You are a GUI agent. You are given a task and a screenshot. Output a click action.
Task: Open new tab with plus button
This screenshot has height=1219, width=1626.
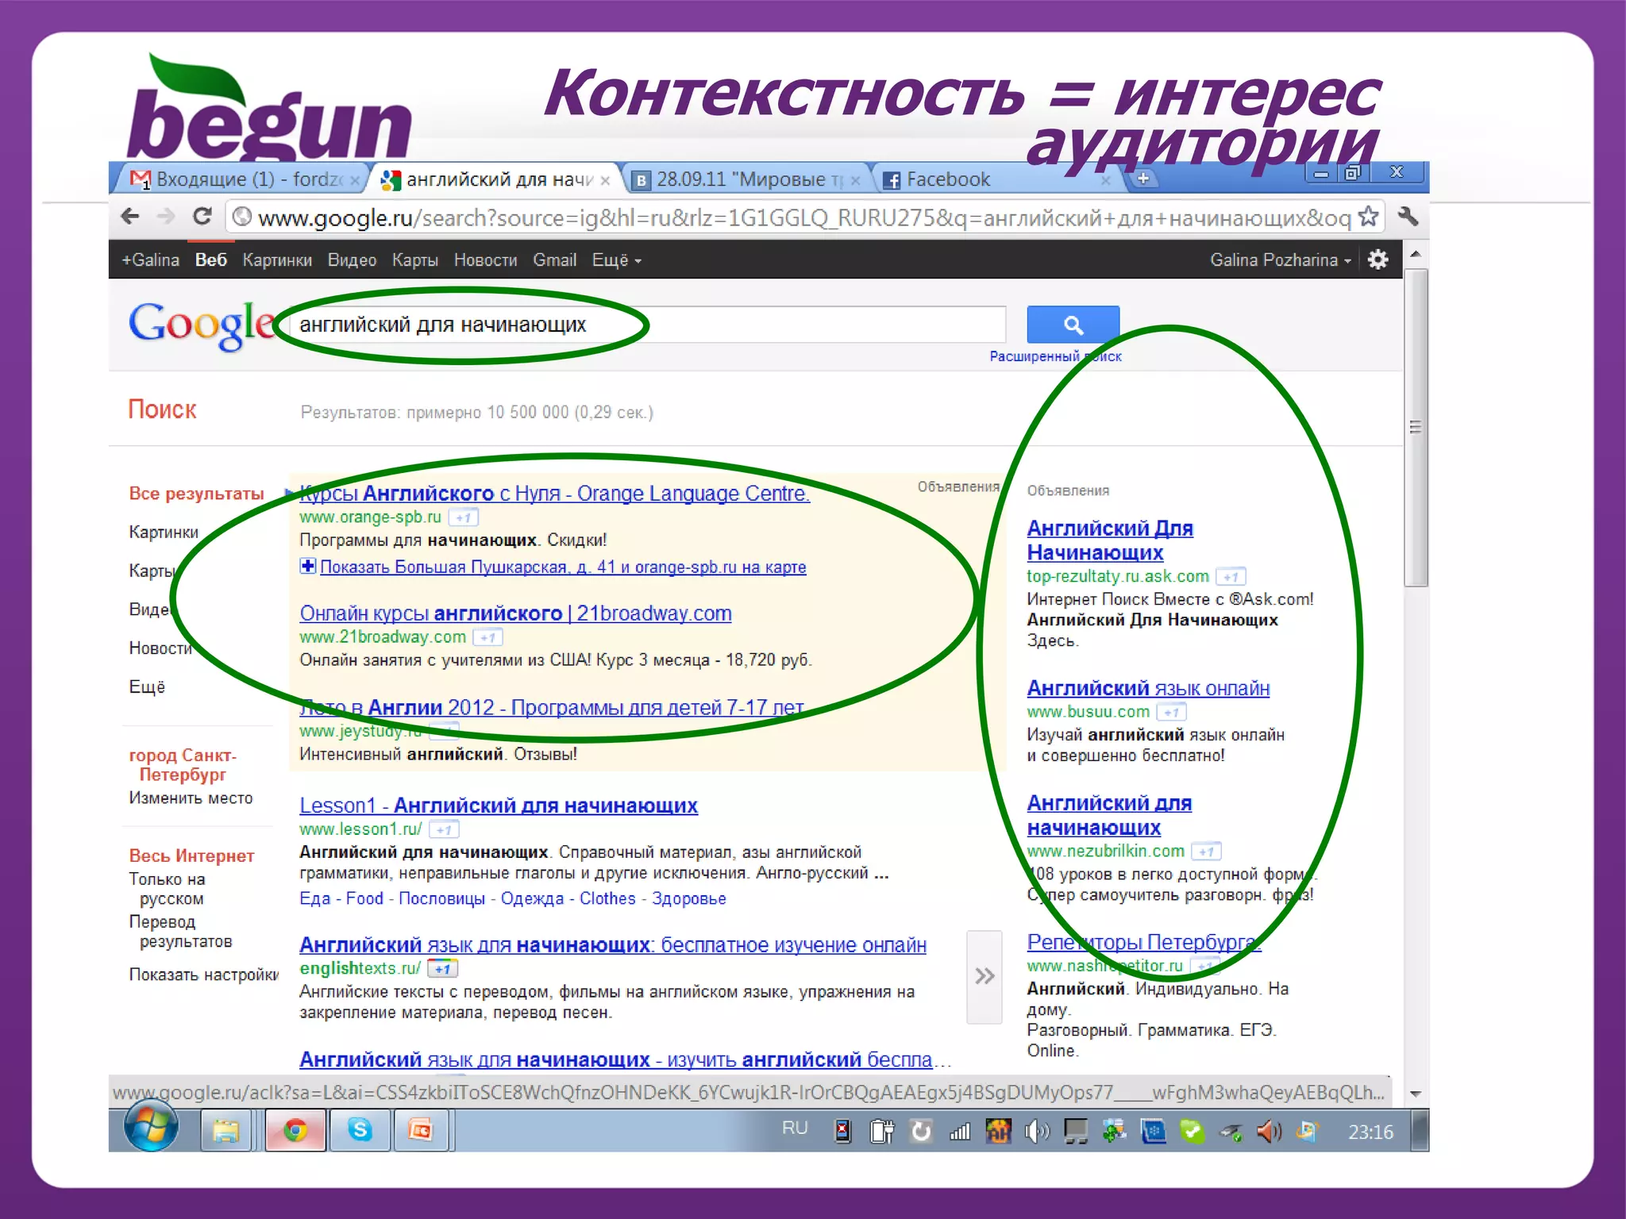tap(1142, 178)
